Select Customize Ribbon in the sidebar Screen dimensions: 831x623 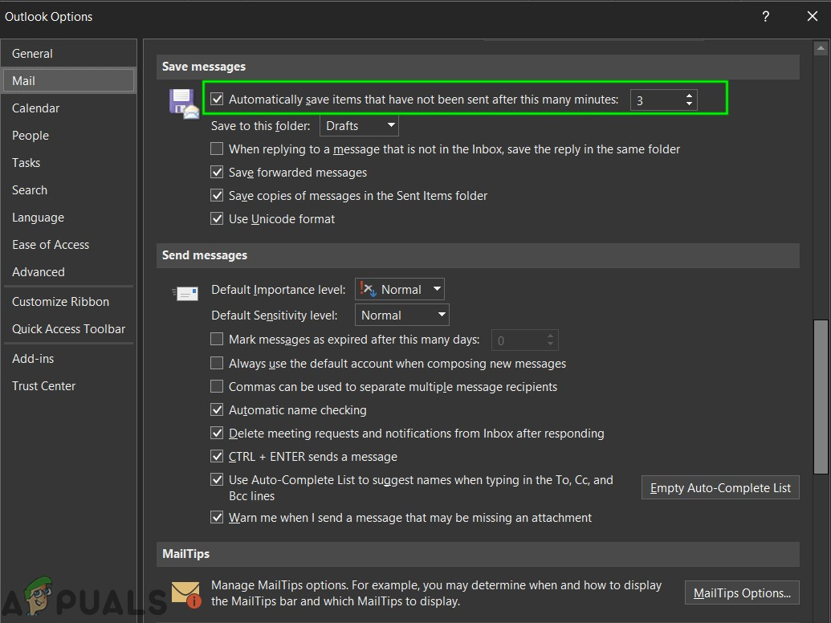tap(60, 302)
